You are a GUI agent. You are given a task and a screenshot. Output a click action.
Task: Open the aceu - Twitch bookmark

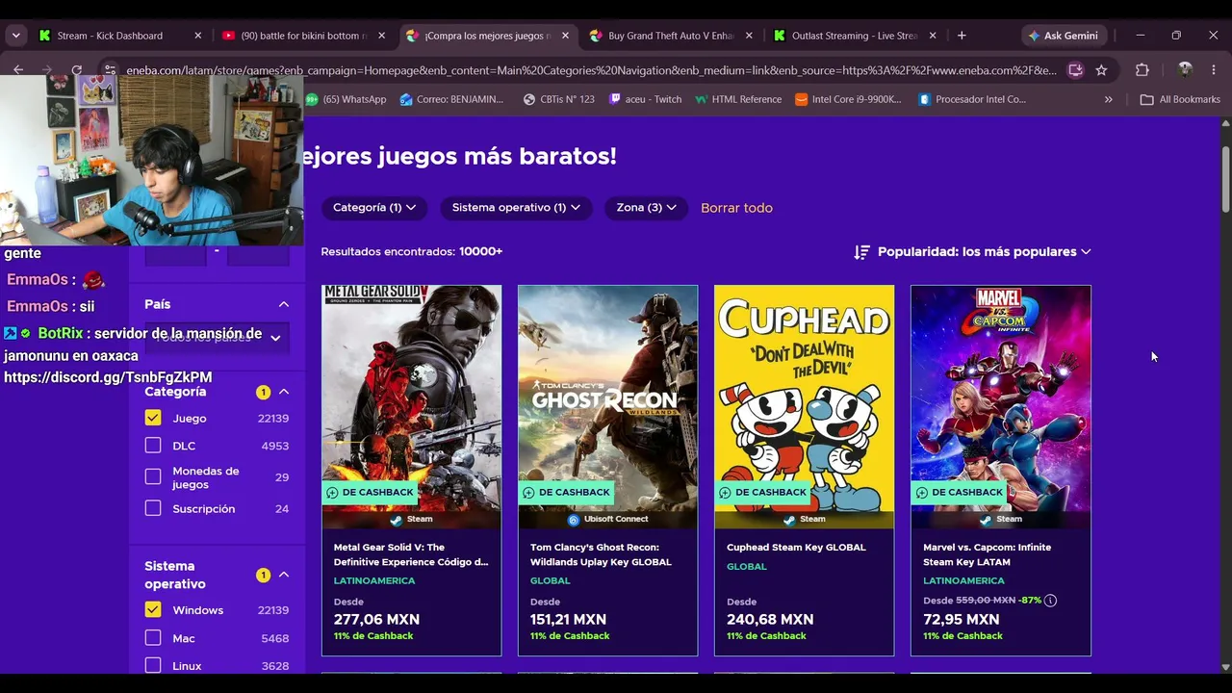(645, 99)
